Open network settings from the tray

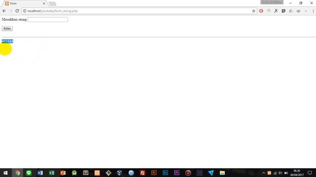[275, 173]
